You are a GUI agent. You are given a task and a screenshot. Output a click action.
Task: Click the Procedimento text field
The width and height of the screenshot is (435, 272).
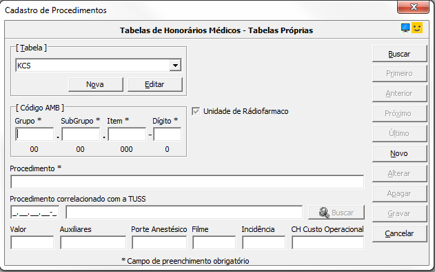click(187, 182)
